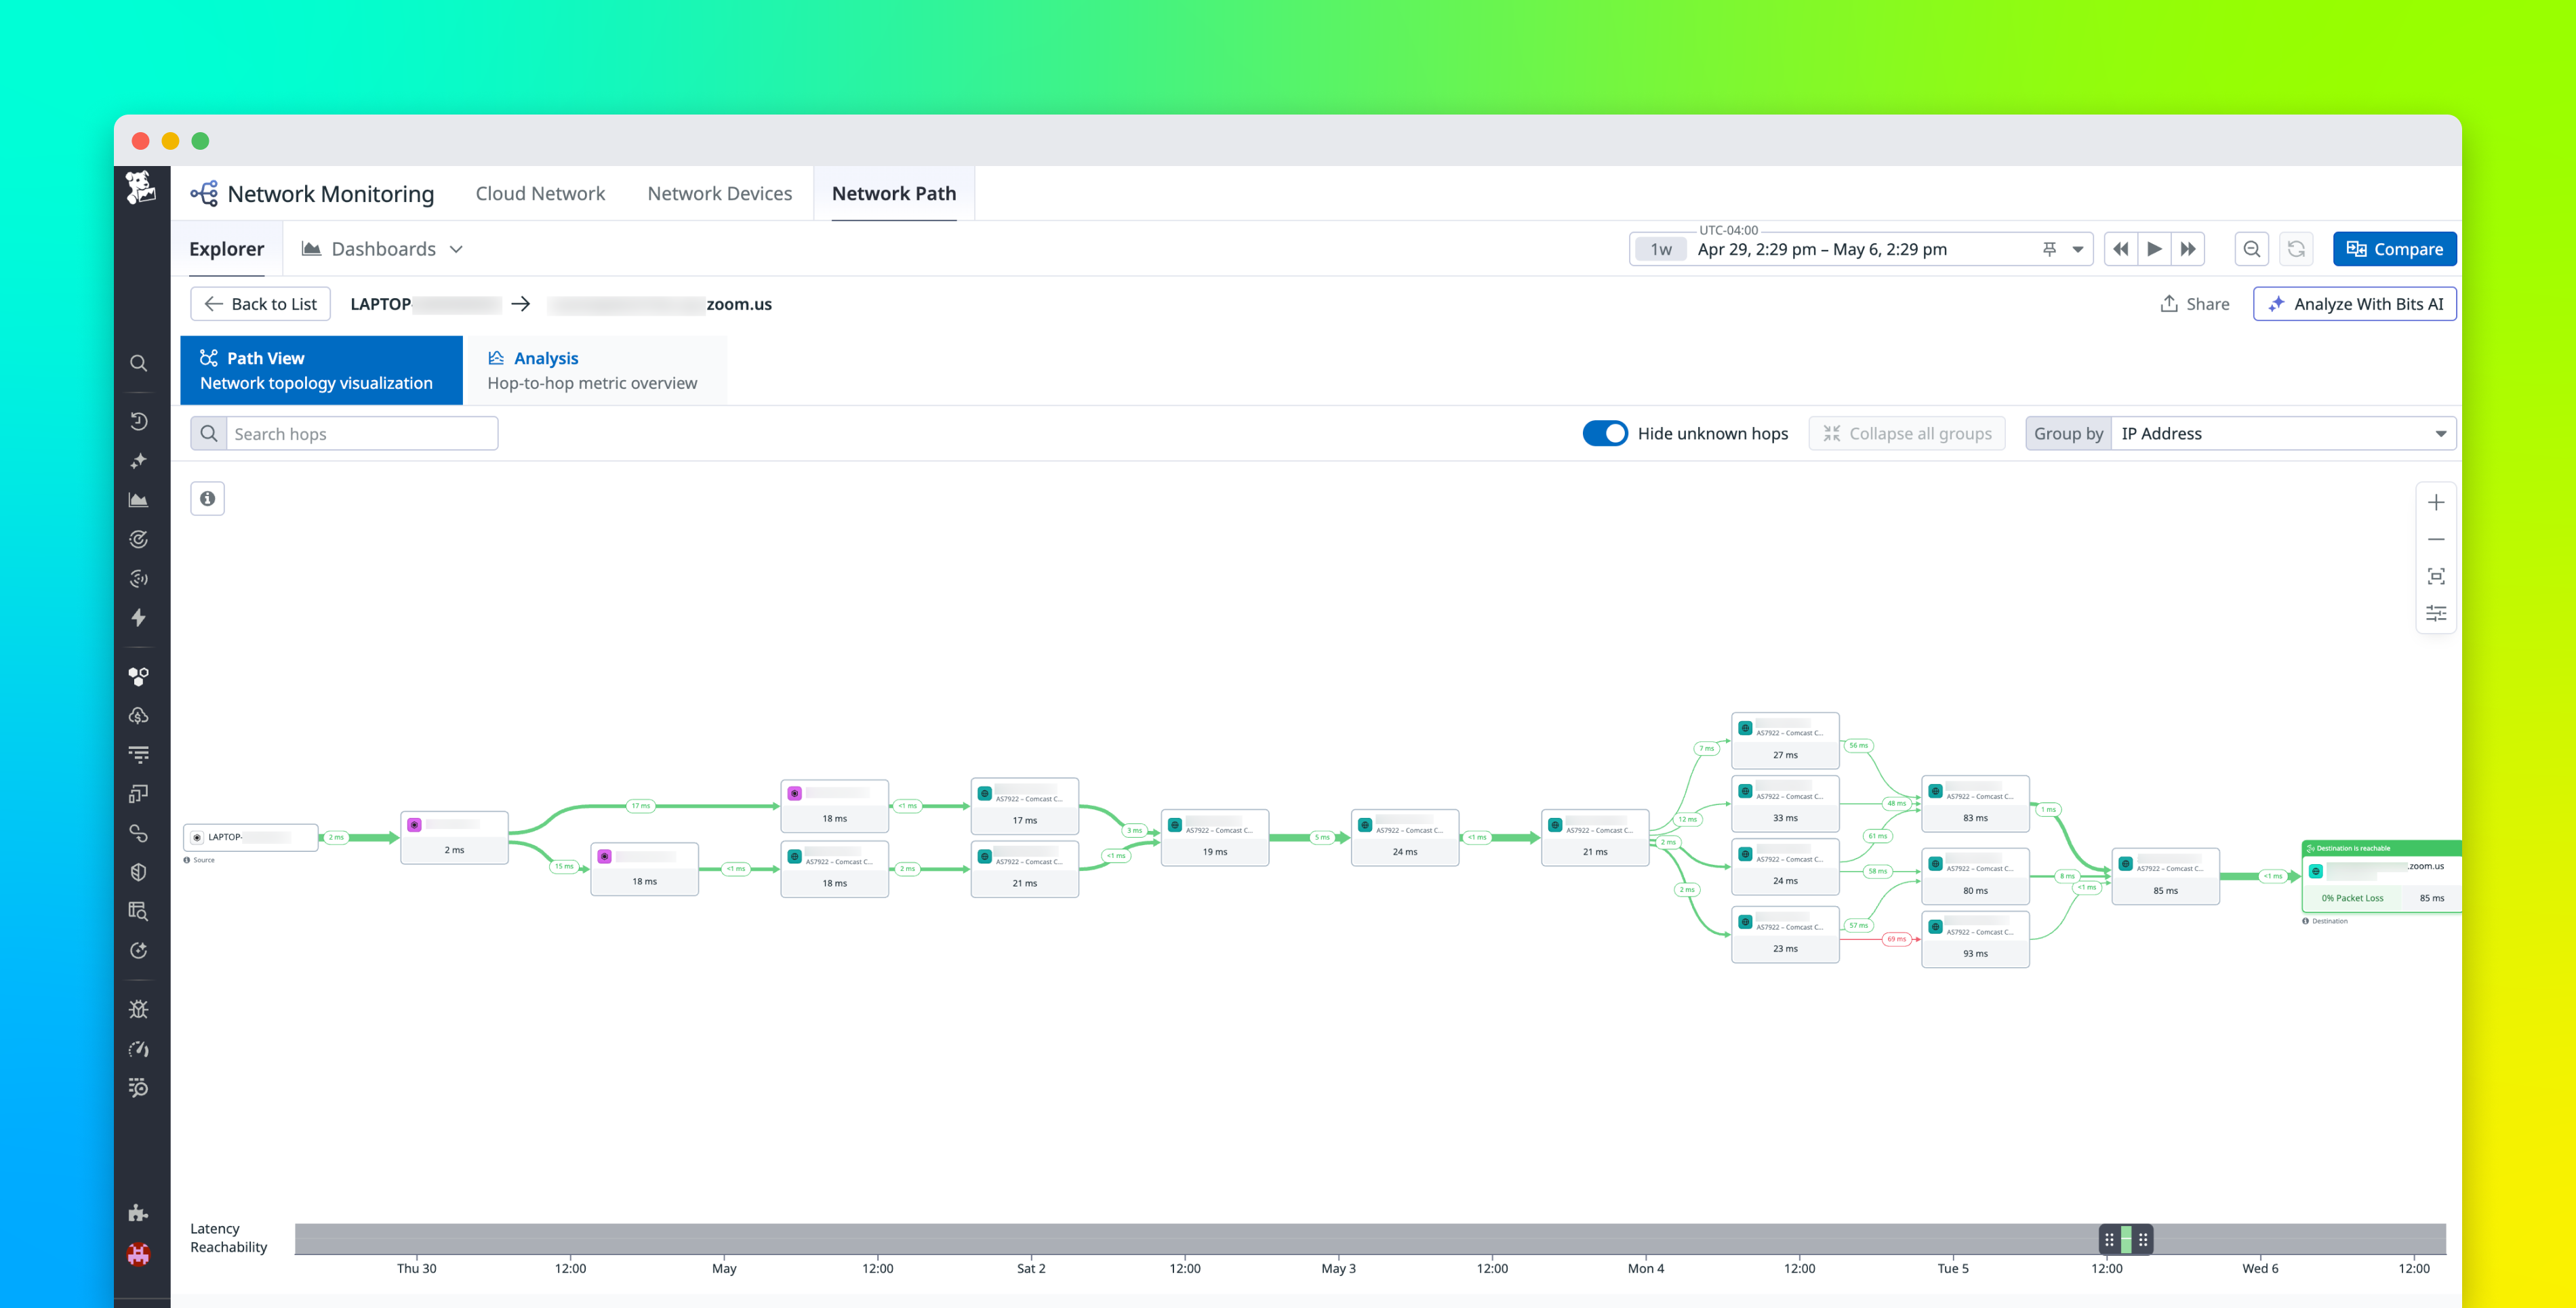The image size is (2576, 1308).
Task: Open graph display settings sliders icon
Action: coord(2436,613)
